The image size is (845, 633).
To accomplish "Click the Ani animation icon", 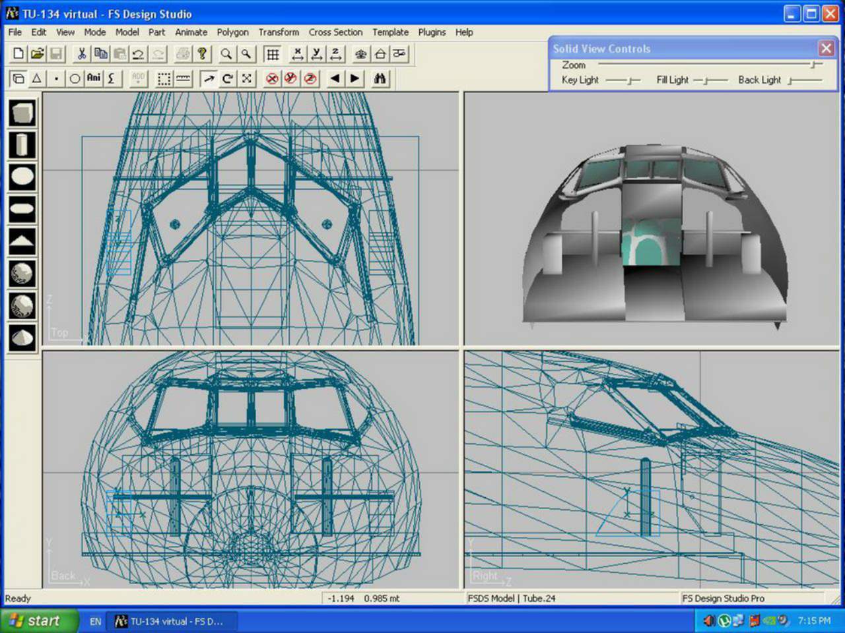I will click(94, 78).
